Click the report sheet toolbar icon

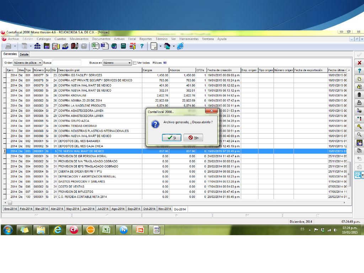click(154, 46)
